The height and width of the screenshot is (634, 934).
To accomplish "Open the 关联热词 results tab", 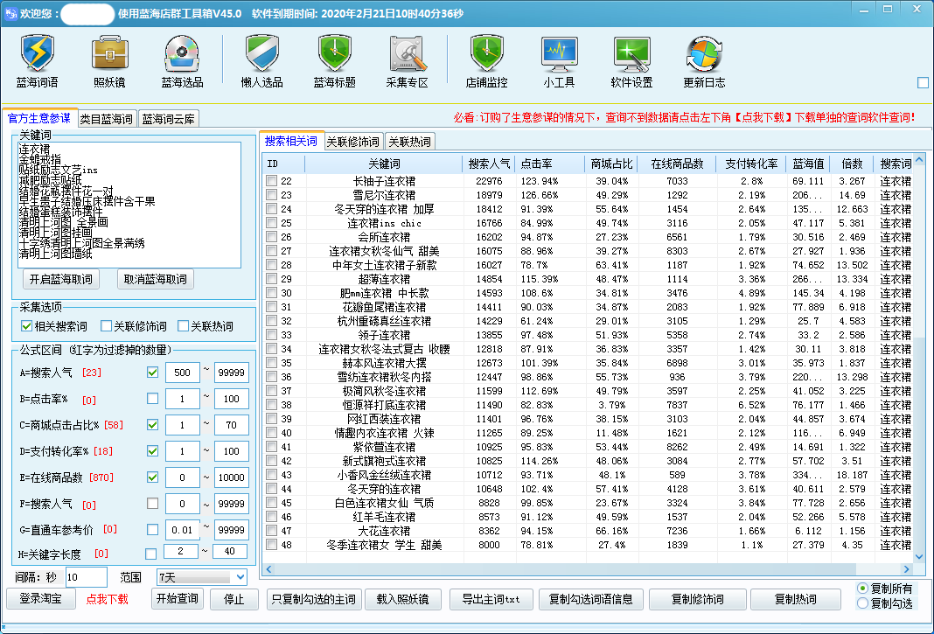I will (x=410, y=142).
